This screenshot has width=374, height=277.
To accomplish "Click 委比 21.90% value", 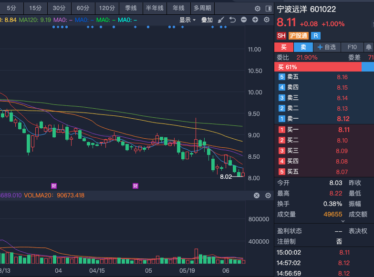I will coord(307,57).
